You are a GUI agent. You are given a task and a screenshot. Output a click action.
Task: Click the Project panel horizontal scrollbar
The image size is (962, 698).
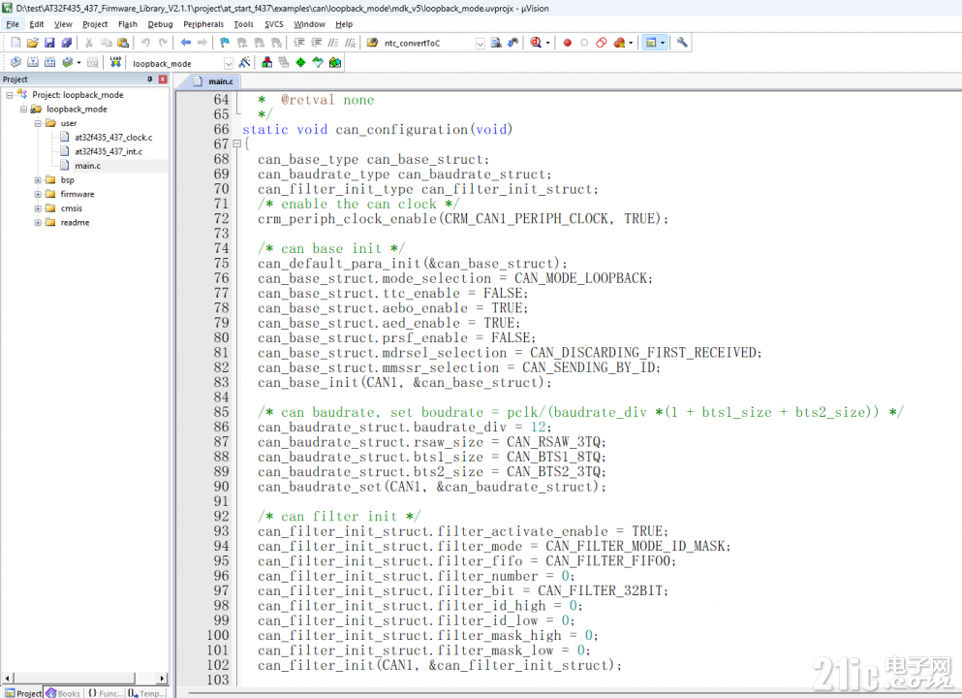(85, 678)
